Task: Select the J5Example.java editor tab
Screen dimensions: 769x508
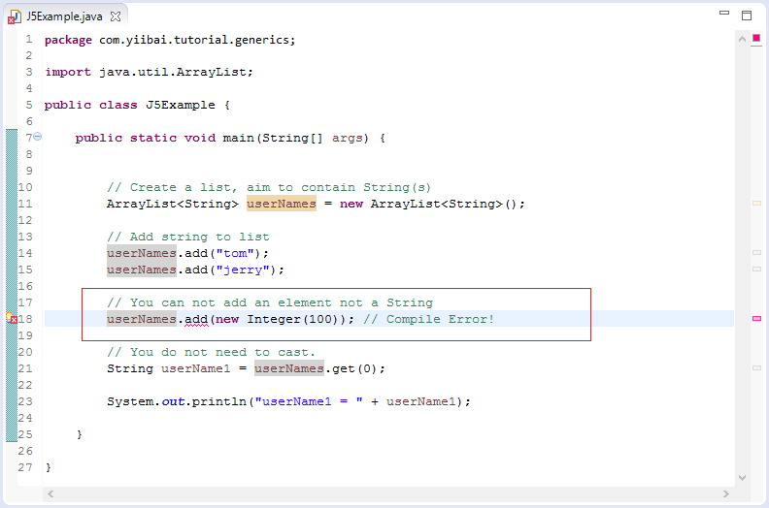Action: pos(64,16)
